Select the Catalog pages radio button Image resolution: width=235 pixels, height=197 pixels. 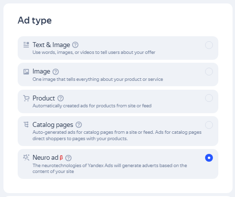pyautogui.click(x=209, y=125)
